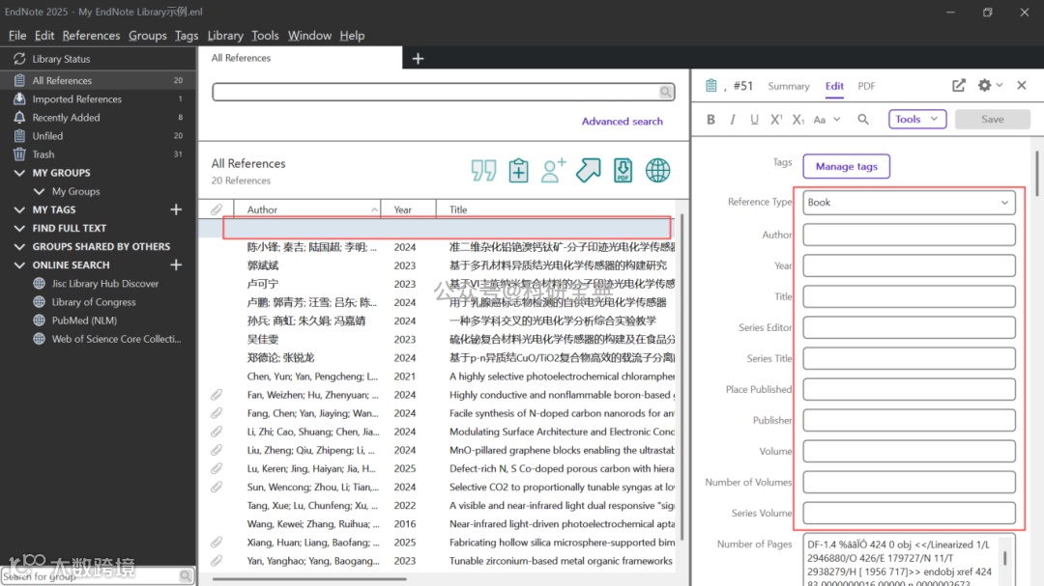
Task: Click the Insert Citation quote icon
Action: tap(483, 170)
